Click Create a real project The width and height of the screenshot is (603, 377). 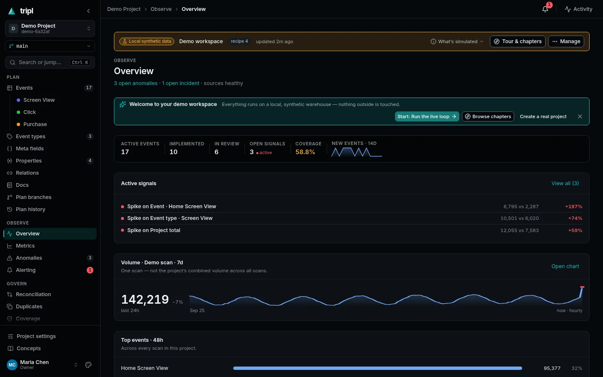pos(543,116)
